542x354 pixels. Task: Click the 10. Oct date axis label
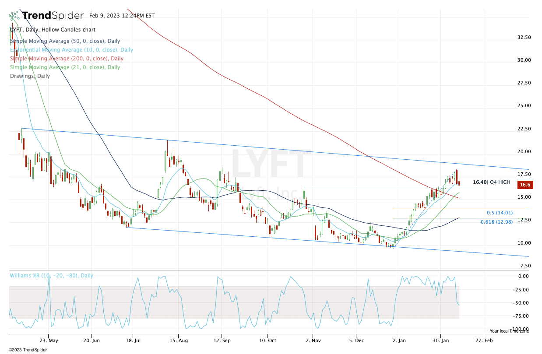[267, 340]
